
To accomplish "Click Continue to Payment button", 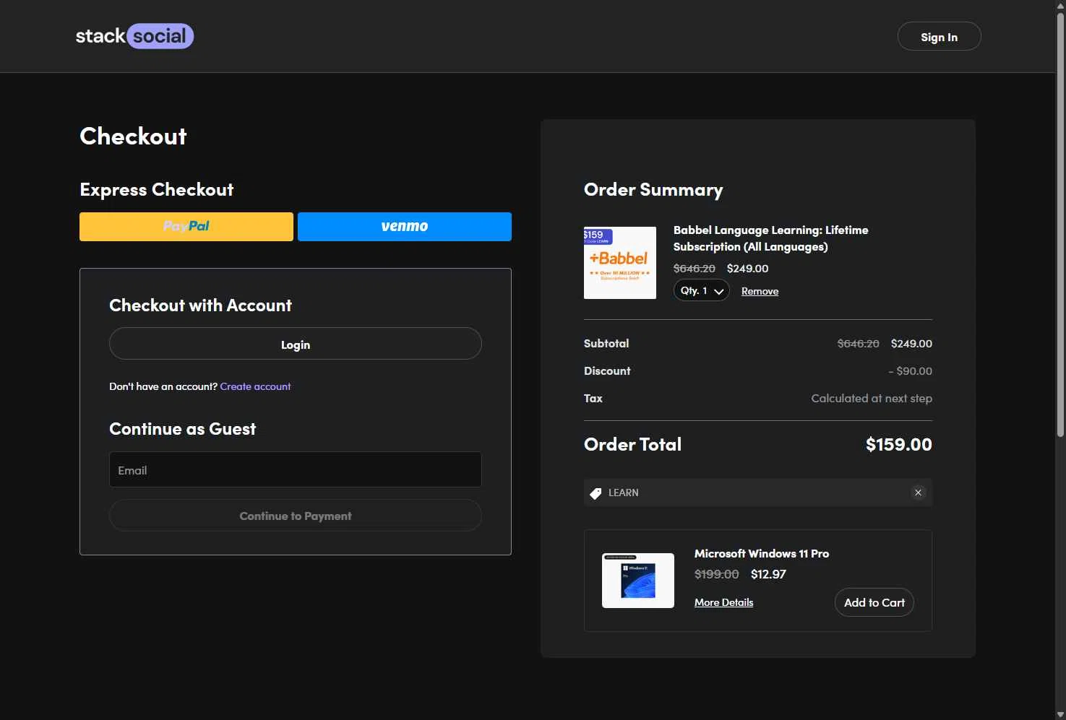I will pos(296,516).
